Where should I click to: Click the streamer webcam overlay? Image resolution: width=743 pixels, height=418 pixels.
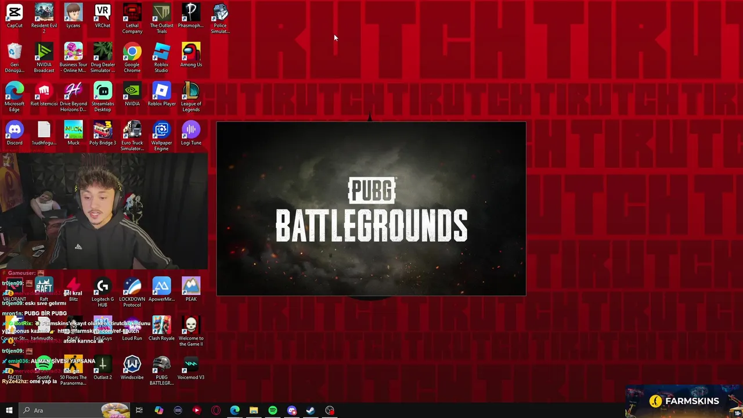[x=104, y=212]
